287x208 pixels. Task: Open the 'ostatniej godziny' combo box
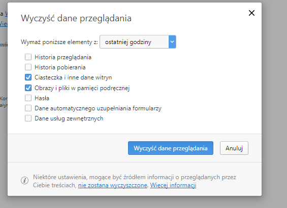[138, 41]
